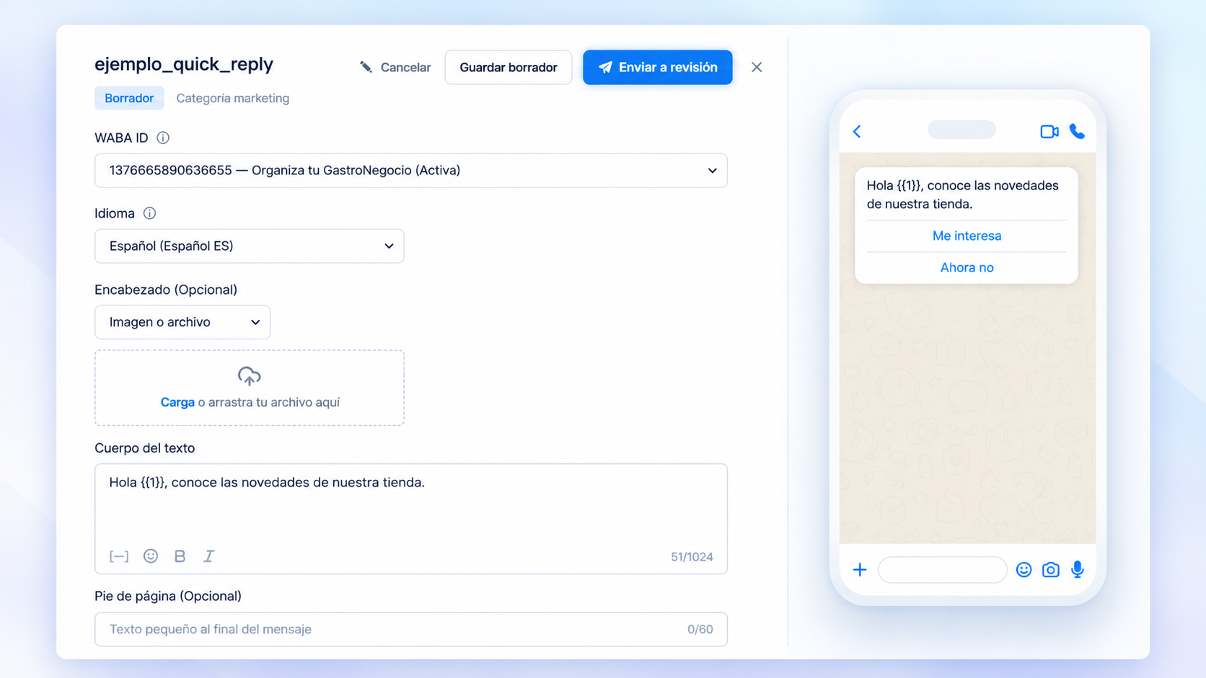Click the 51/1024 character counter
This screenshot has width=1206, height=678.
(692, 557)
